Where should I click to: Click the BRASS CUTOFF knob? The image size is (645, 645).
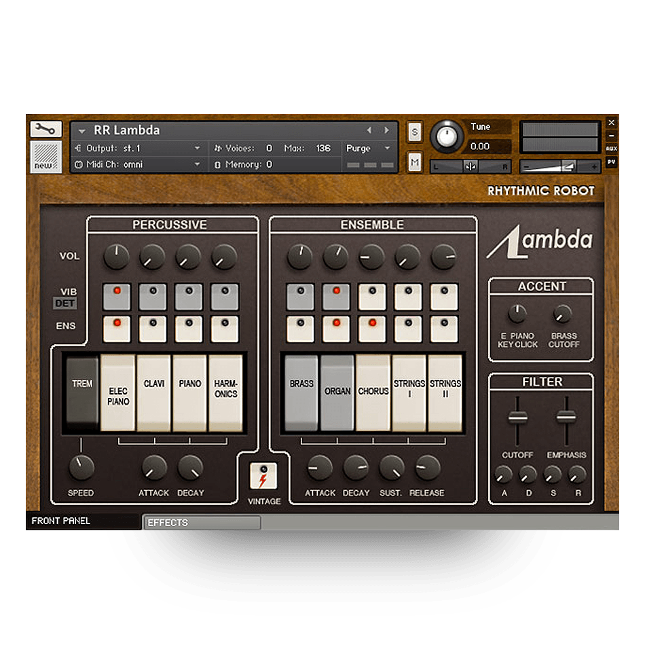click(562, 314)
